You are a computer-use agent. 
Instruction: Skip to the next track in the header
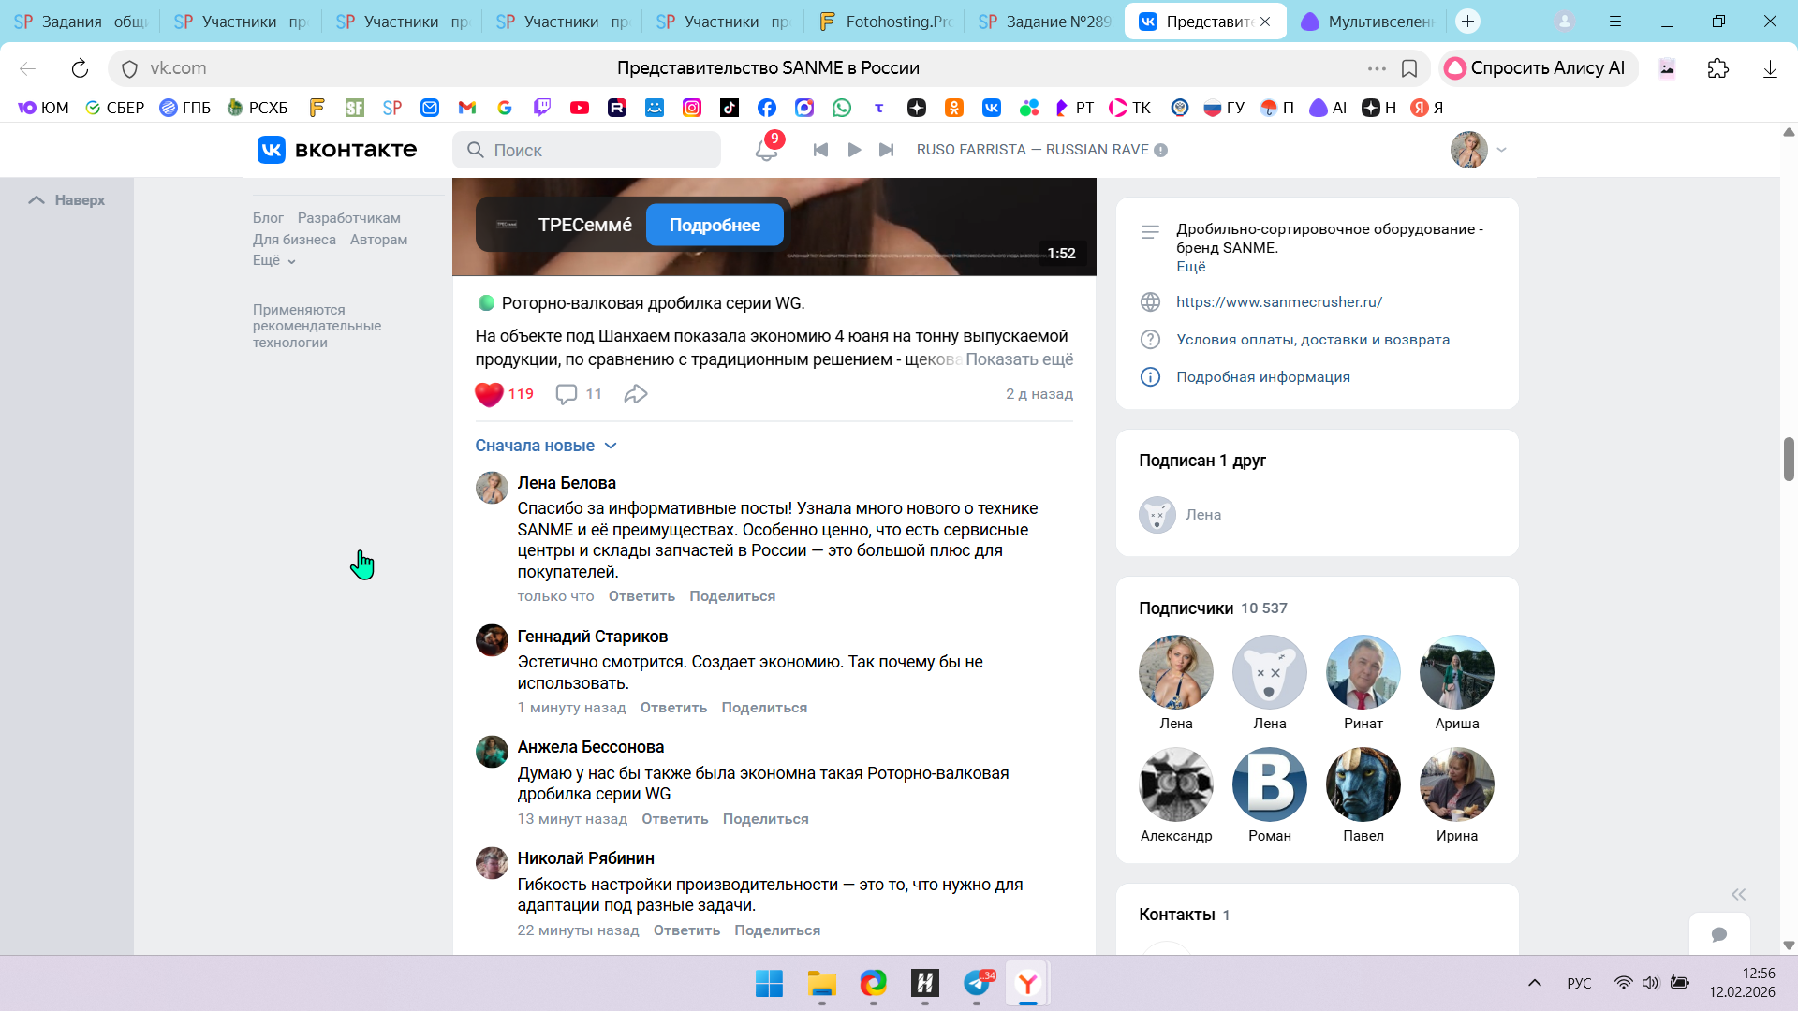(886, 150)
